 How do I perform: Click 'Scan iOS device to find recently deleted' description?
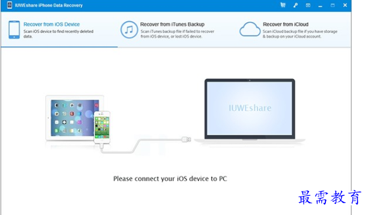pyautogui.click(x=58, y=34)
